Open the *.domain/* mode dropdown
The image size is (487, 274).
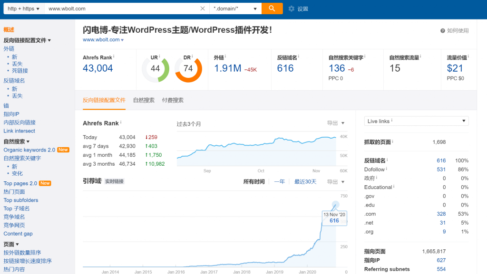coord(235,9)
